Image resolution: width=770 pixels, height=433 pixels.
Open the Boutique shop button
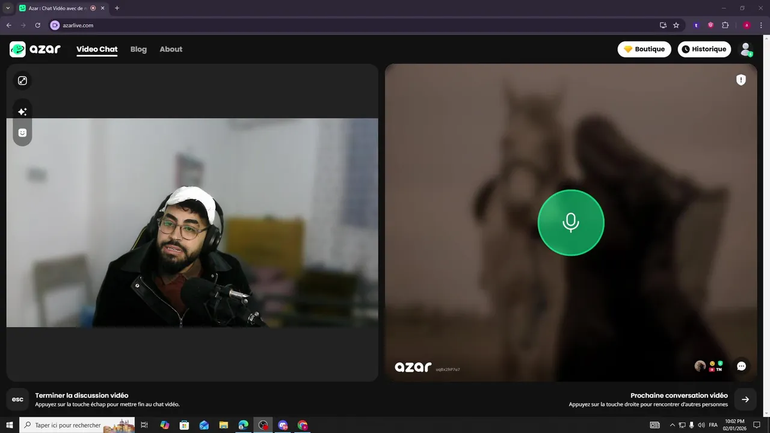tap(644, 49)
